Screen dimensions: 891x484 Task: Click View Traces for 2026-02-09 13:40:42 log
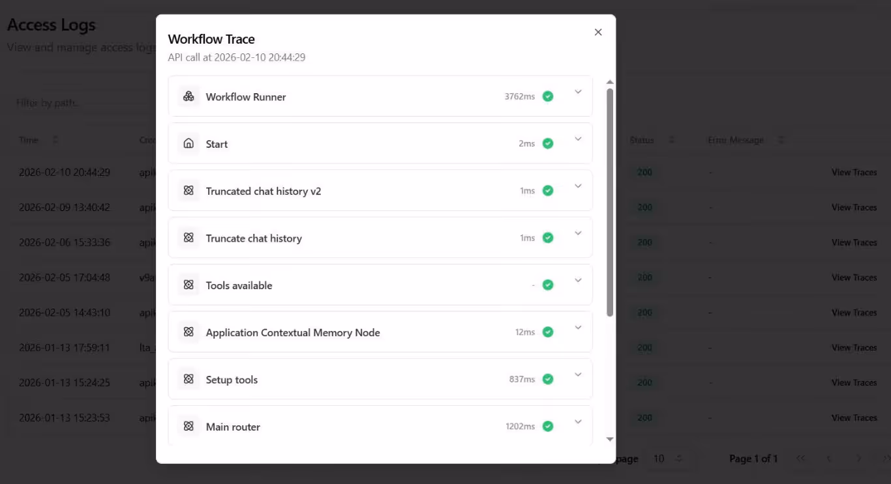pyautogui.click(x=854, y=207)
